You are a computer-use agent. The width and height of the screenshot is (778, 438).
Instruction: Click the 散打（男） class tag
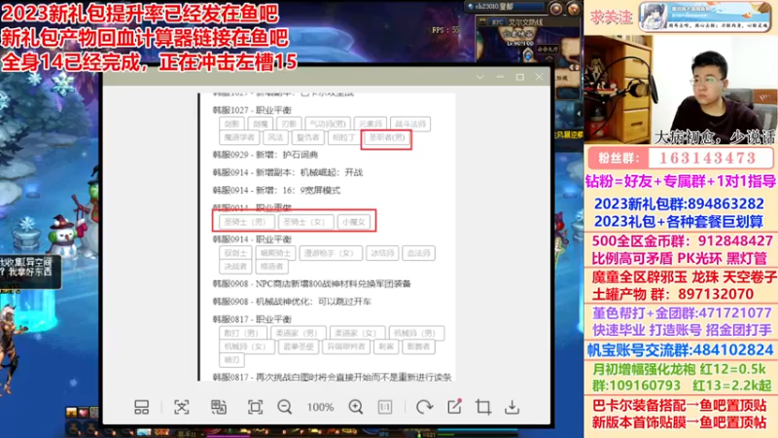pos(242,333)
